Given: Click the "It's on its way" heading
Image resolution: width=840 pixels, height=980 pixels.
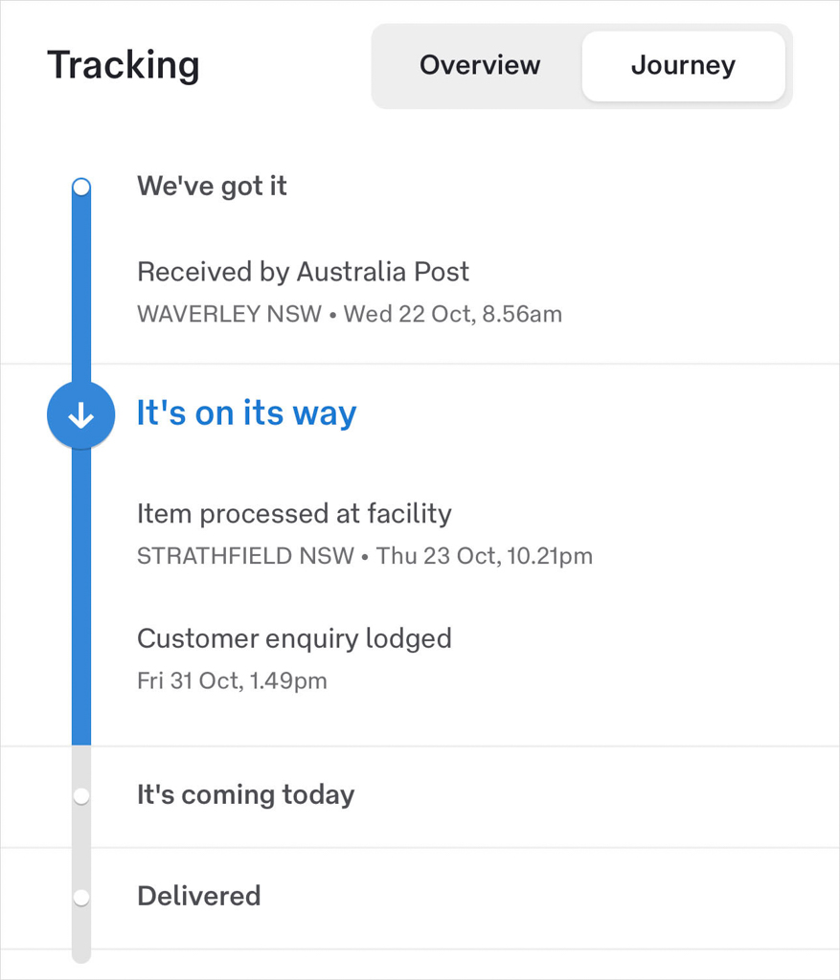Looking at the screenshot, I should (246, 413).
